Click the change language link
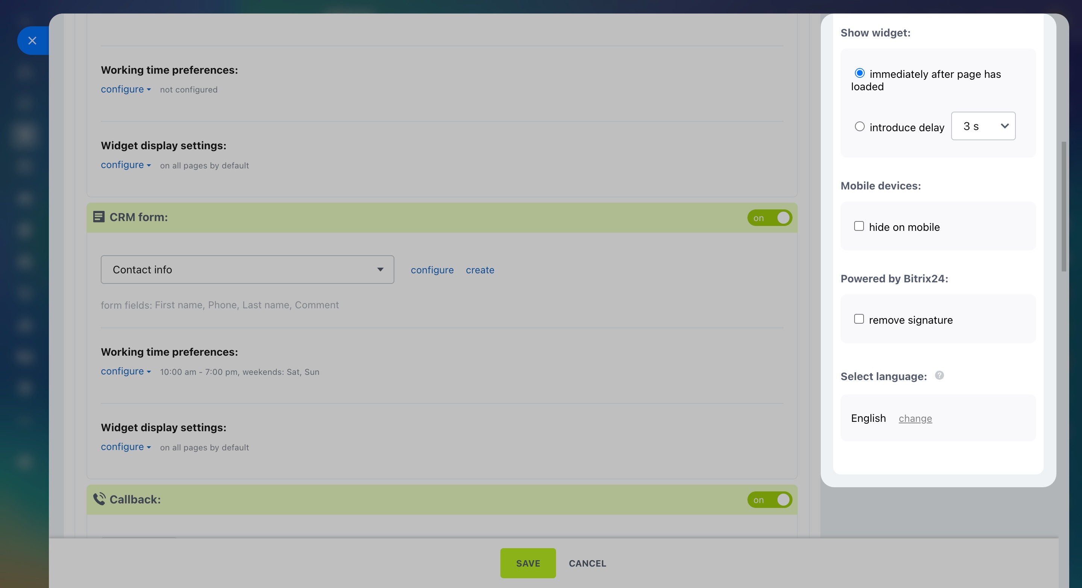Screen dimensions: 1082x588 coord(915,418)
